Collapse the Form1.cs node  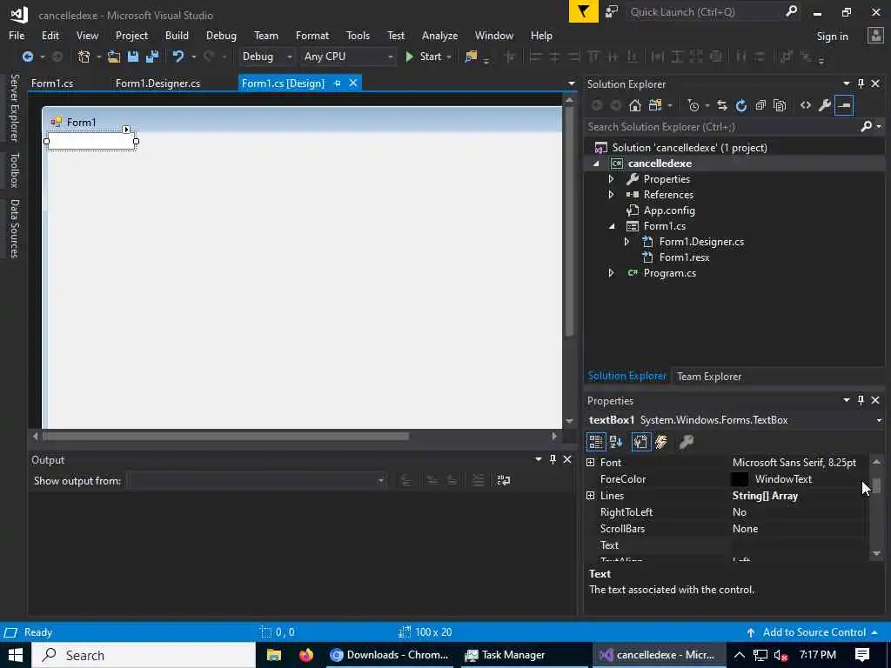pyautogui.click(x=612, y=226)
